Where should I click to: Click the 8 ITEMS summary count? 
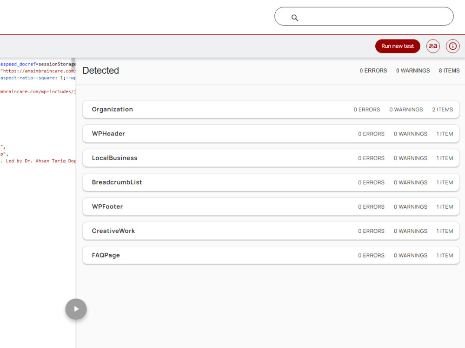(x=449, y=71)
